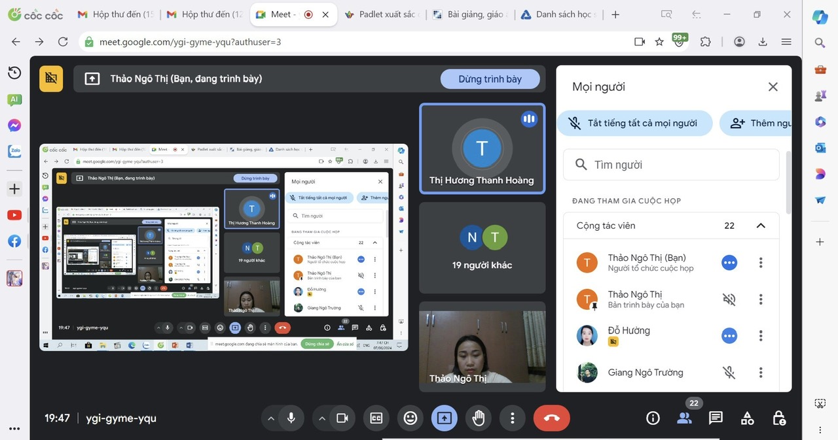Screen dimensions: 838x440
Task: Open the browser downloads icon
Action: pos(763,41)
